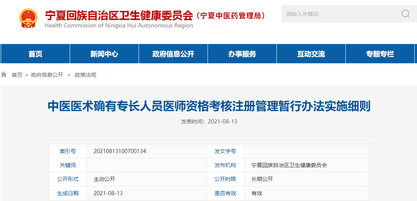Click the house icon in breadcrumb

[4, 74]
